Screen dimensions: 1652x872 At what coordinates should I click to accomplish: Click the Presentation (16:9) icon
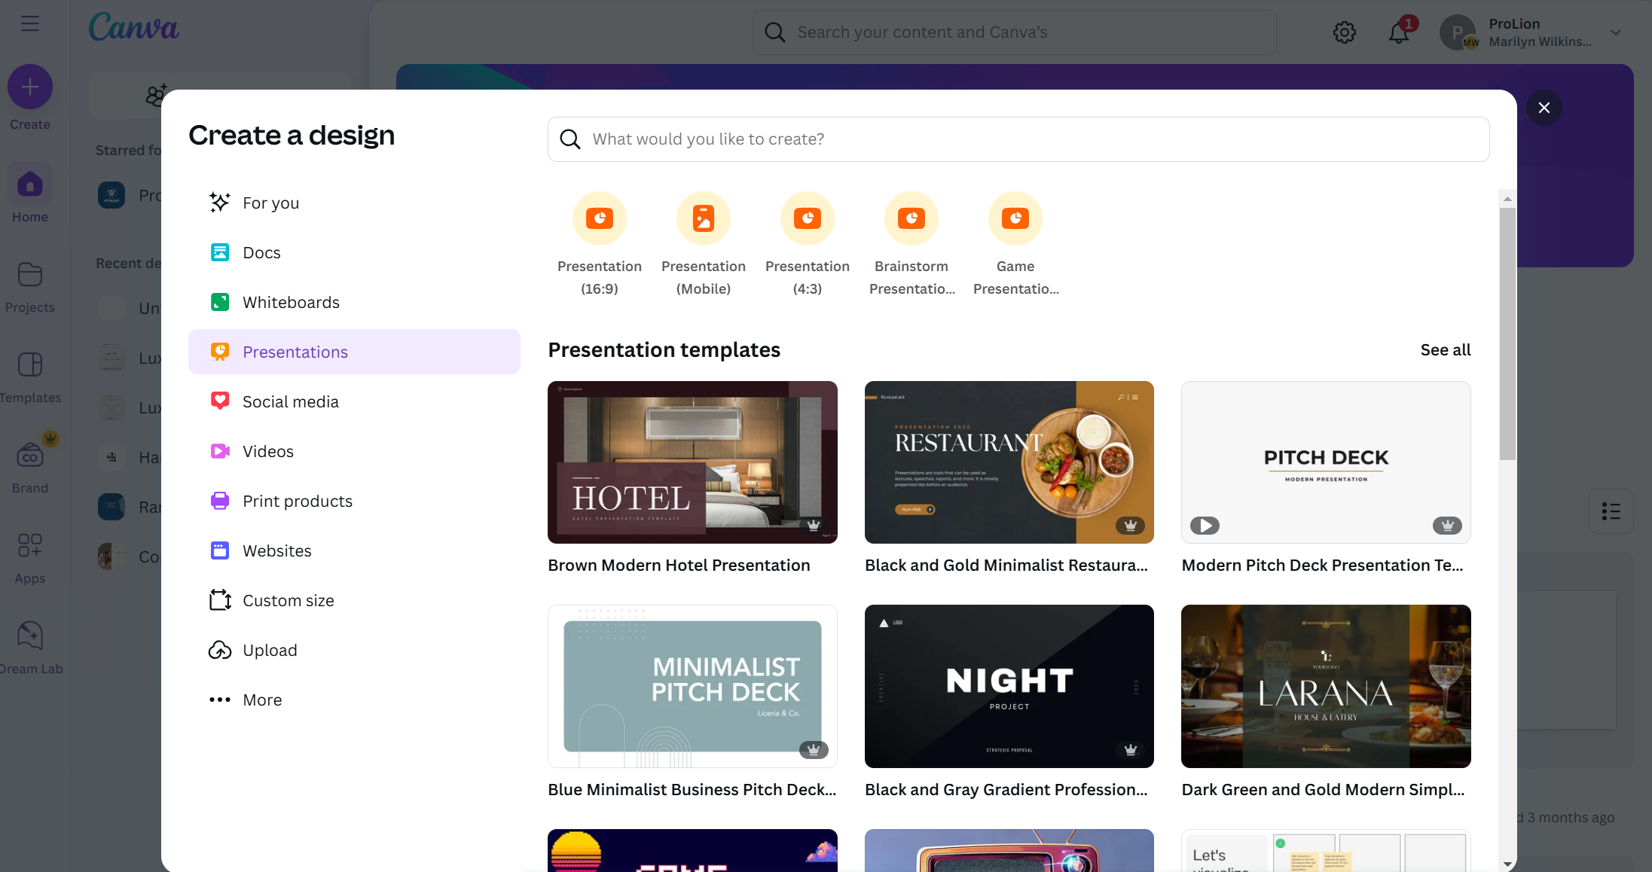600,218
